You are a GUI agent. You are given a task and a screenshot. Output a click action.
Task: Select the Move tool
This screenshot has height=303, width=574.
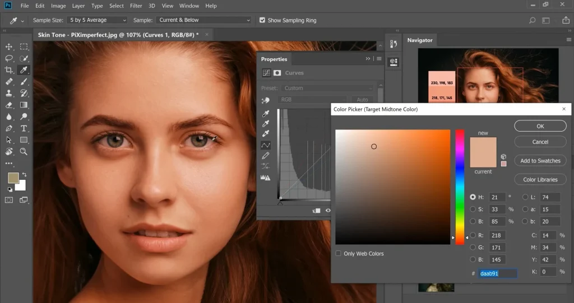coord(9,47)
